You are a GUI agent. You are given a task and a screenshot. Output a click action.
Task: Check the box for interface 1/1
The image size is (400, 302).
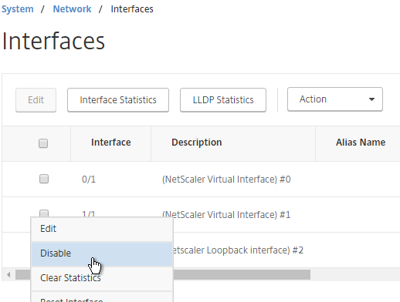[x=44, y=213]
